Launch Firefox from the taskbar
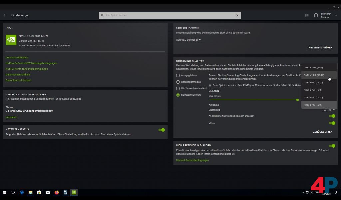The height and width of the screenshot is (200, 341). [57, 192]
